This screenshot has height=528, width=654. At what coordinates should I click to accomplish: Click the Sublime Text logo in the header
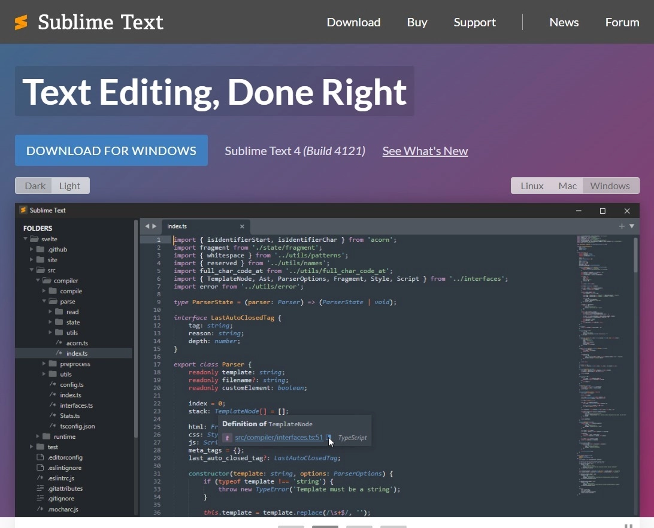coord(89,22)
